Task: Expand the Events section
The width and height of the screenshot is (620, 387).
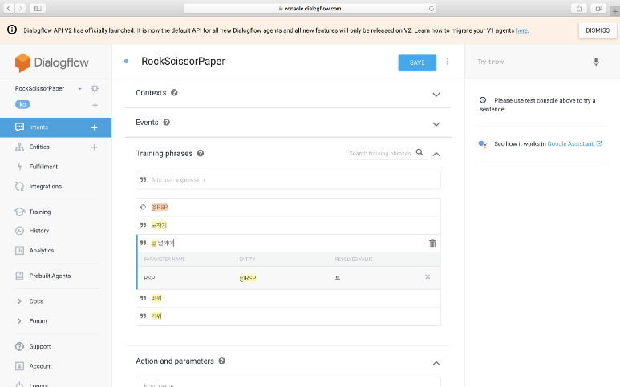Action: coord(436,124)
